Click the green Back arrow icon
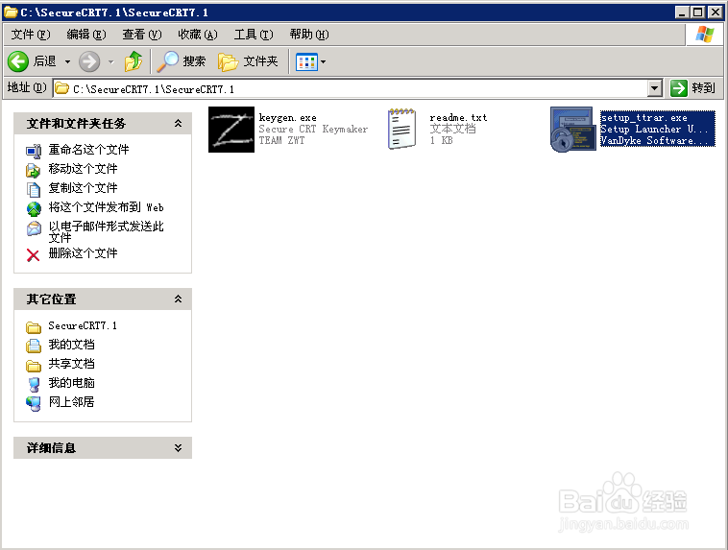This screenshot has width=728, height=550. (18, 61)
